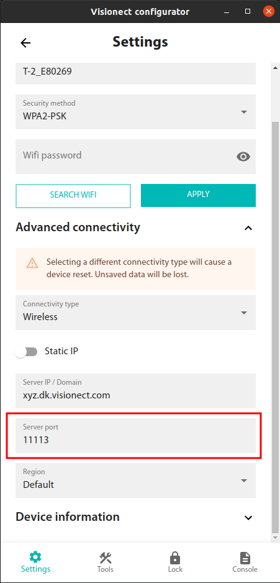Image resolution: width=280 pixels, height=583 pixels.
Task: Open the Console tab document icon
Action: [245, 558]
